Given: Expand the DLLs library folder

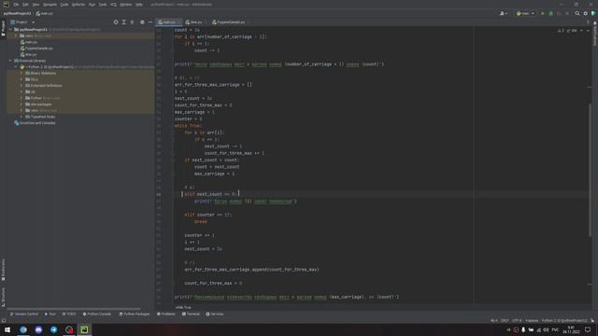Looking at the screenshot, I should [21, 79].
